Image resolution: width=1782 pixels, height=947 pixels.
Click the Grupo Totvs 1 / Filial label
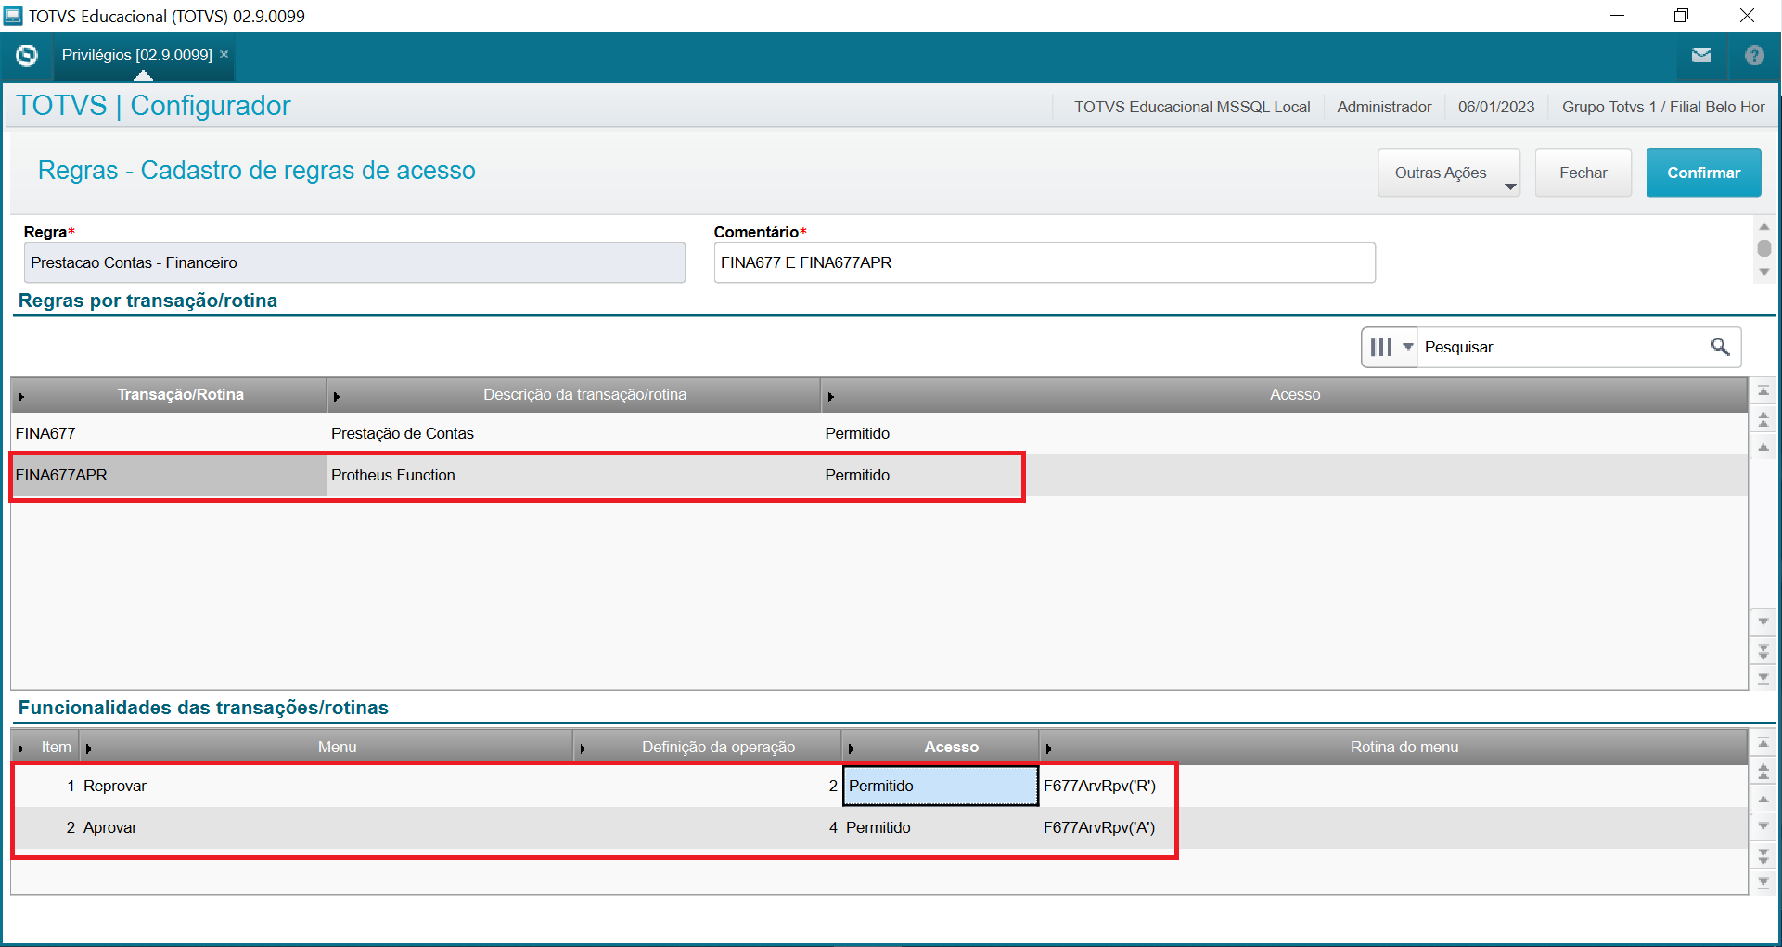[x=1663, y=107]
